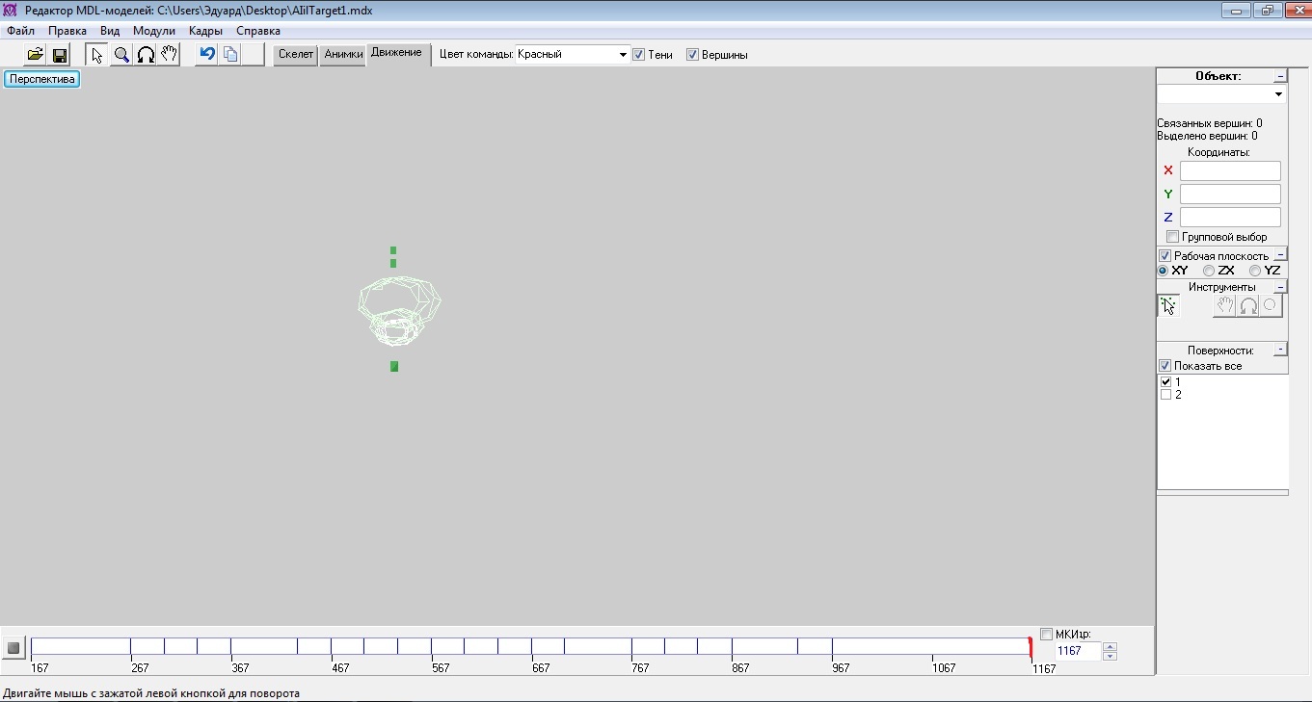
Task: Click the Перспектива view button
Action: (42, 79)
